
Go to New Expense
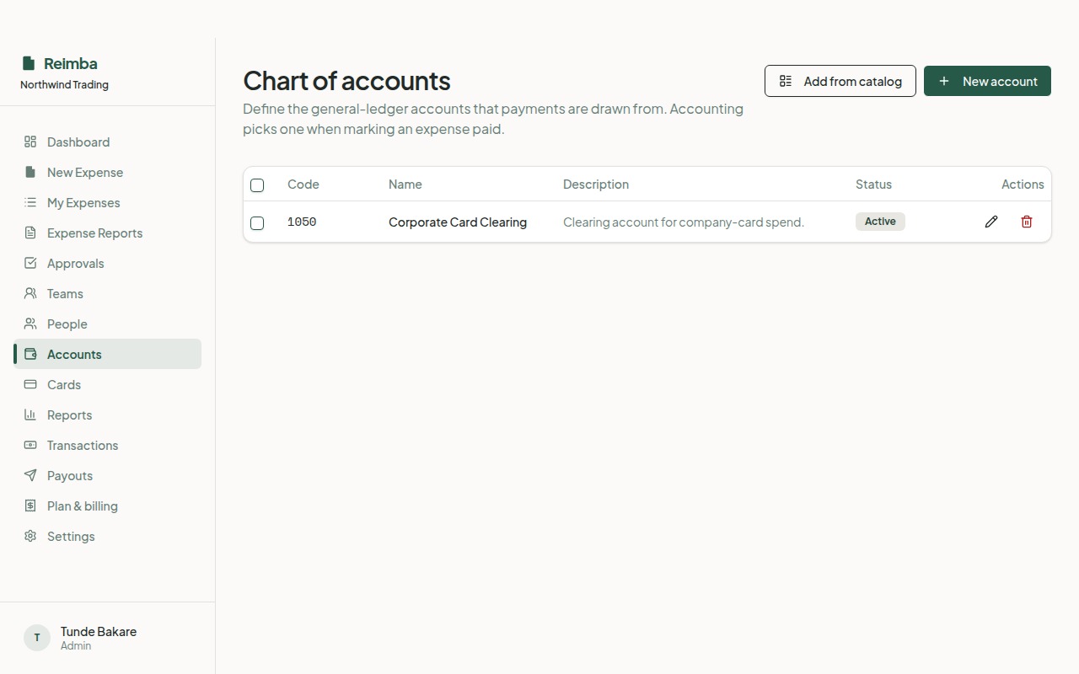(108, 172)
